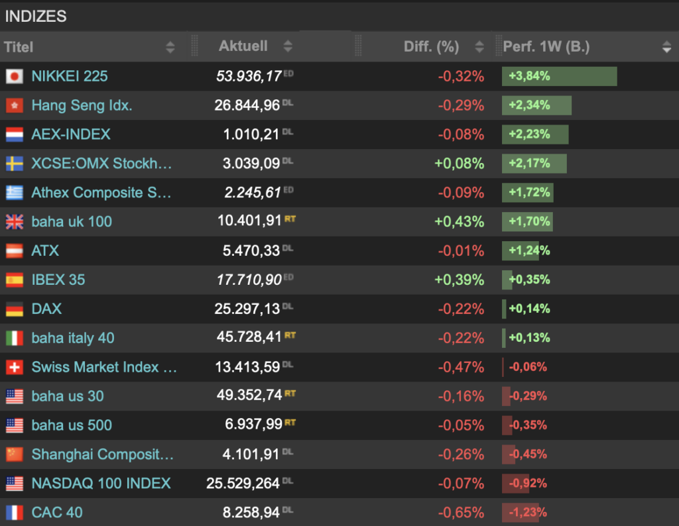
Task: Sort by Diff. (%) using sort arrows
Action: coord(479,47)
